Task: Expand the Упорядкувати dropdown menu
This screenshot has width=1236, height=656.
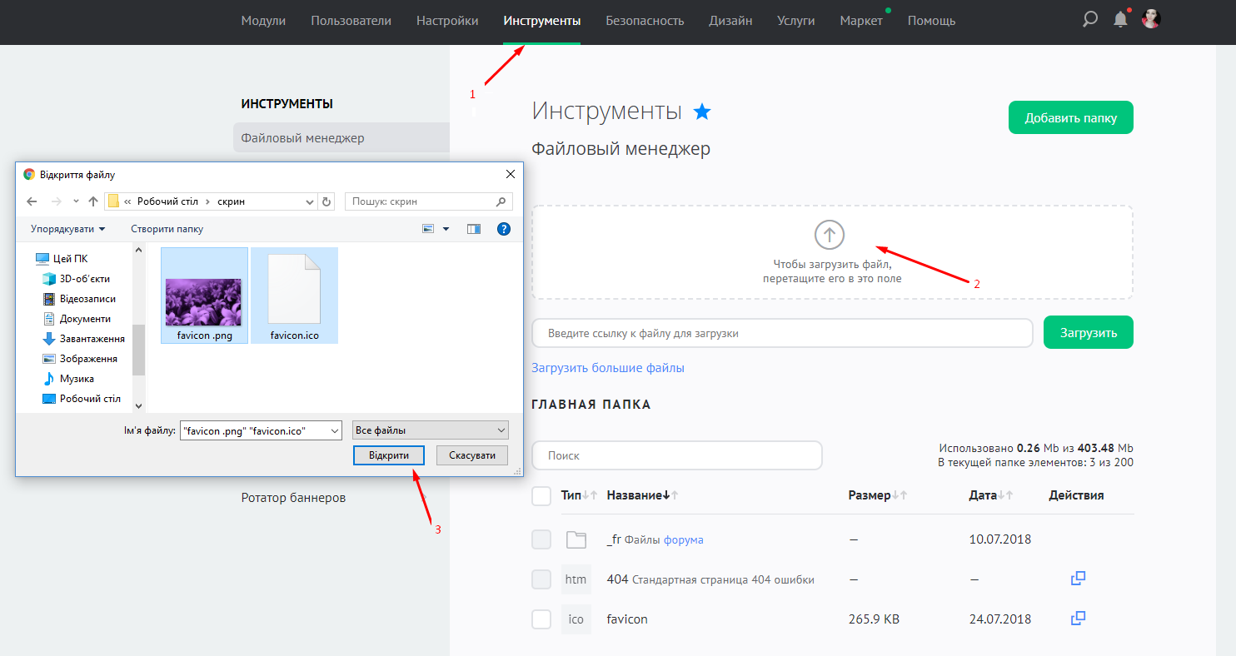Action: [x=68, y=229]
